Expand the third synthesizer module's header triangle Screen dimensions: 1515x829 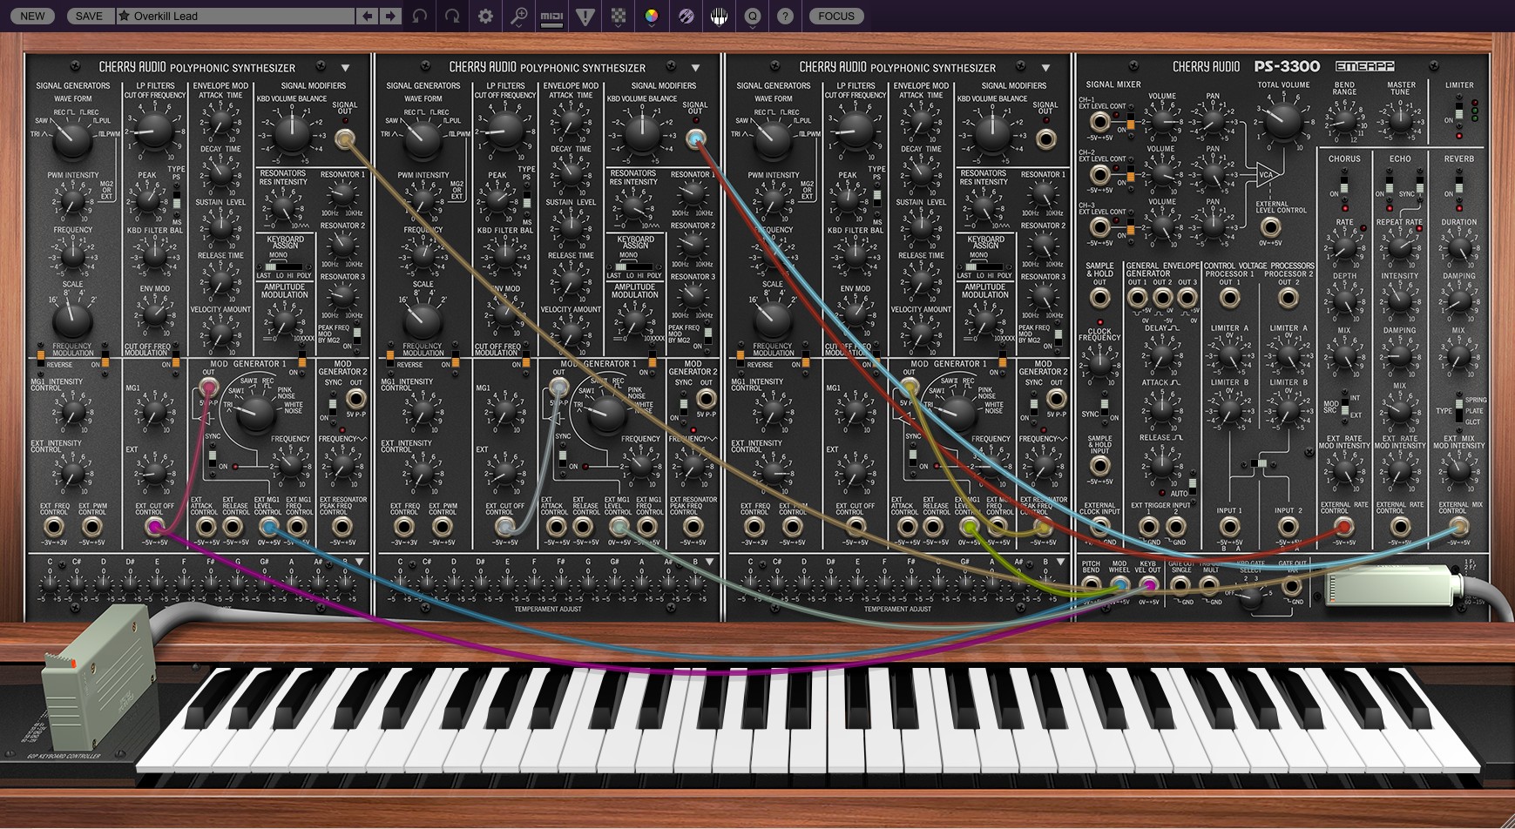1045,67
